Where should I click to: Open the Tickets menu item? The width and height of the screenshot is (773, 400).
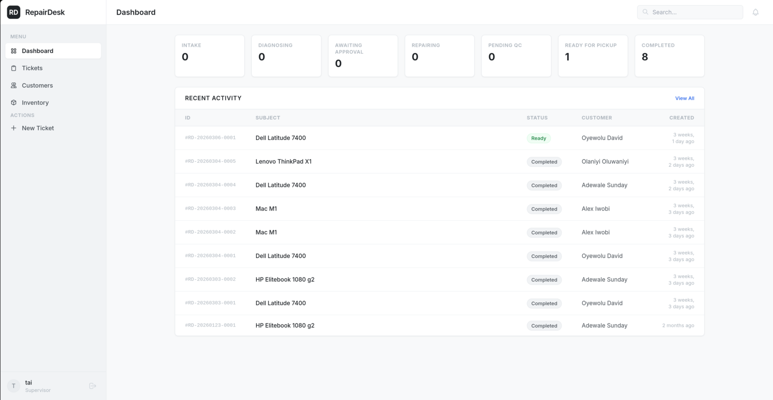(32, 68)
